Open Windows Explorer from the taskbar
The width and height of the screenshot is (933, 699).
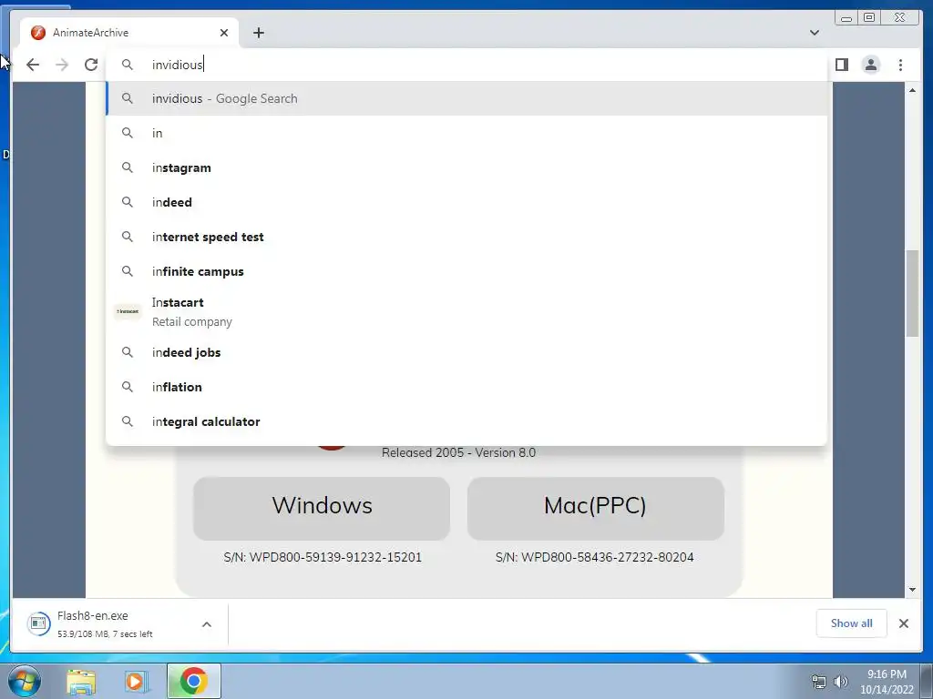pyautogui.click(x=81, y=681)
